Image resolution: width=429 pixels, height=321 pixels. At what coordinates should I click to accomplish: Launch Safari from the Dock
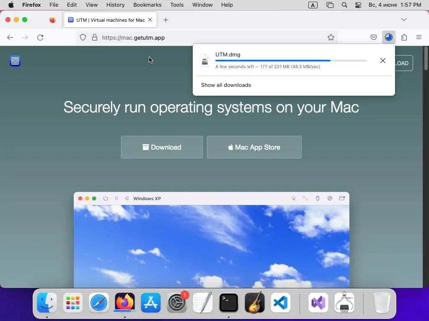click(99, 303)
